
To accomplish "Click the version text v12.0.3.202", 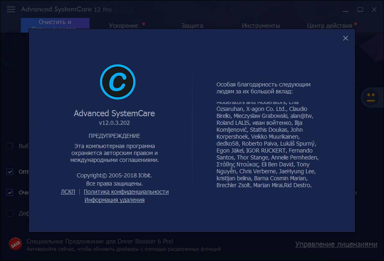I will pyautogui.click(x=114, y=123).
